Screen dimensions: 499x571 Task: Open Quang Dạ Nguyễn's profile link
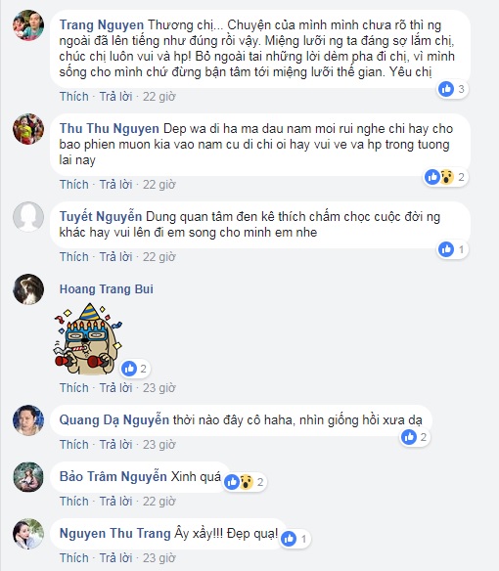click(x=114, y=419)
